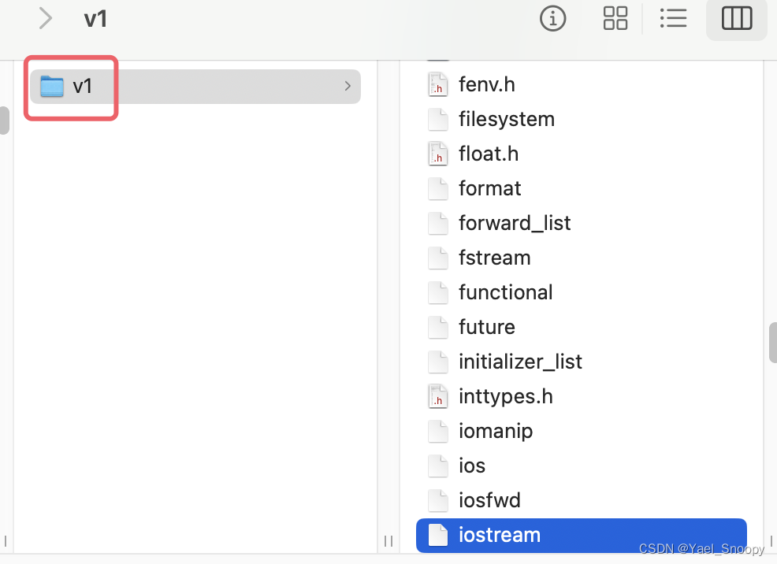Select the ios file
Viewport: 777px width, 564px height.
click(x=471, y=466)
